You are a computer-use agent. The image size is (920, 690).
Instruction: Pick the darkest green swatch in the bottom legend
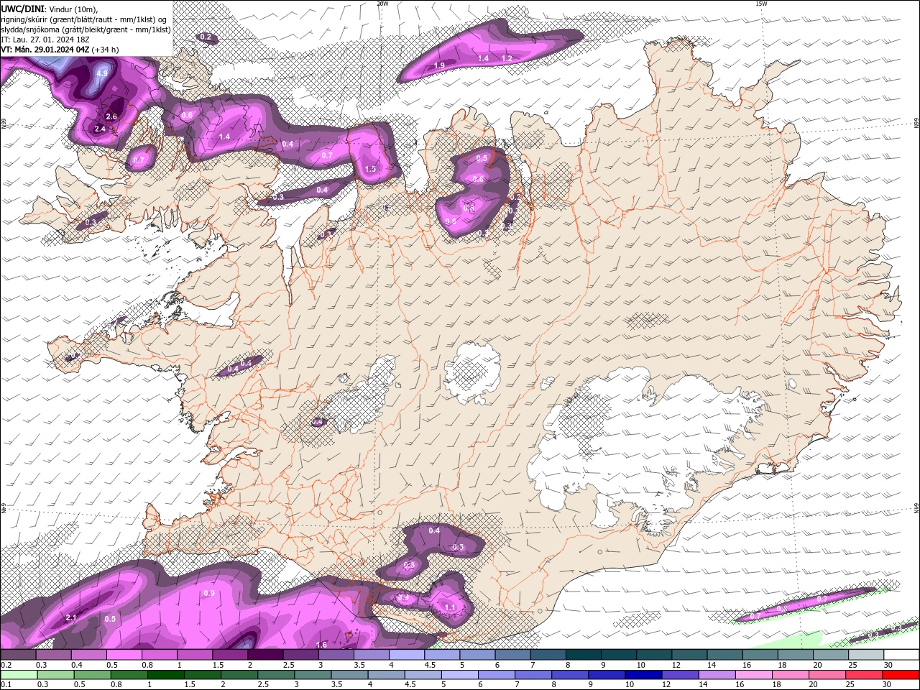point(165,675)
